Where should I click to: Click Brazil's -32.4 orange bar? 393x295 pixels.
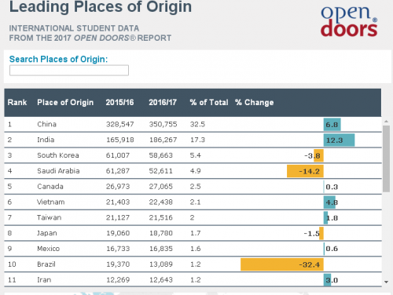click(282, 264)
